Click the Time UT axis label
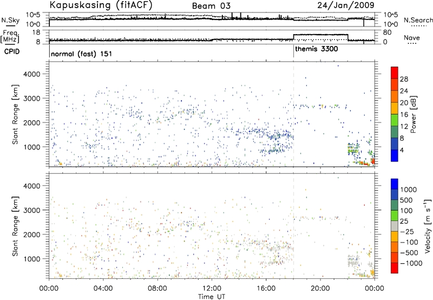 pos(212,297)
